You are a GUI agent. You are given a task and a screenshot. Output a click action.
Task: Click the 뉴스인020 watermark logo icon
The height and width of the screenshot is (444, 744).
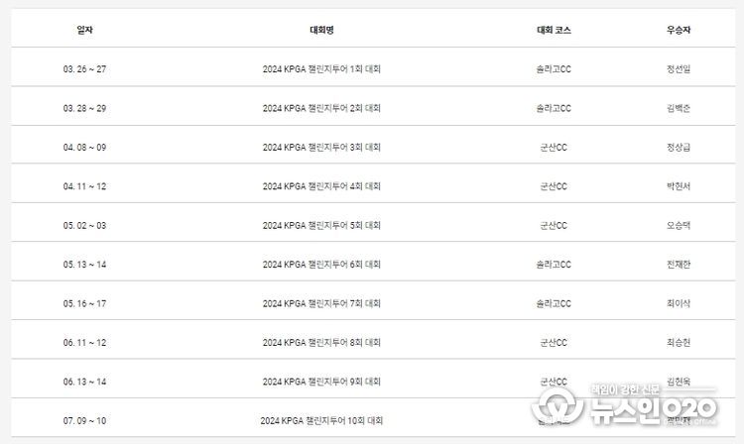pos(558,406)
